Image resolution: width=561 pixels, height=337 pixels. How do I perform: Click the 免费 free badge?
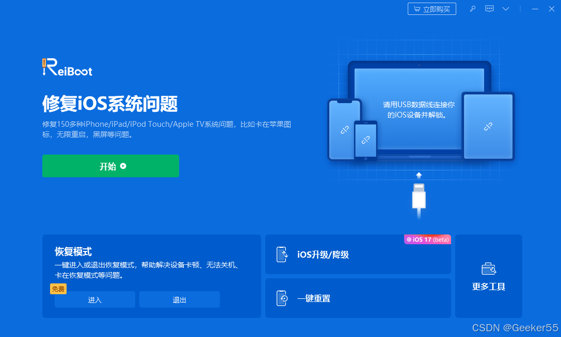pyautogui.click(x=58, y=289)
